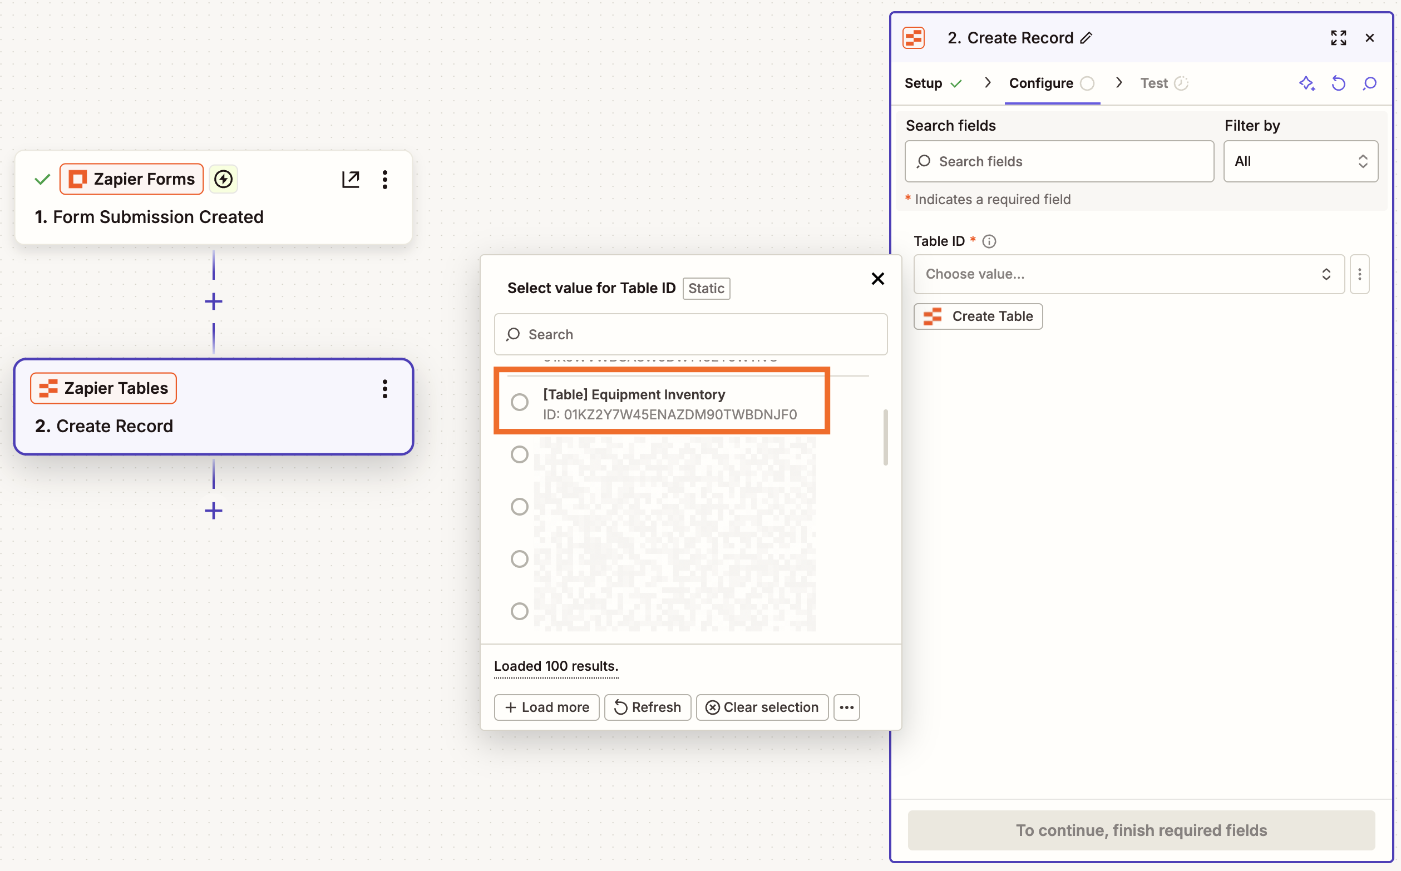This screenshot has height=871, width=1401.
Task: Switch to the Test tab
Action: coord(1163,83)
